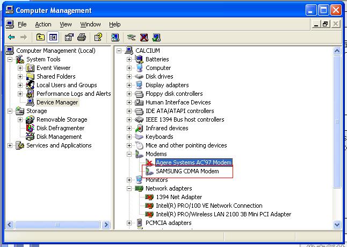Viewport: 347px width, 247px height.
Task: Click the 1394 Net Adapter icon
Action: (149, 197)
